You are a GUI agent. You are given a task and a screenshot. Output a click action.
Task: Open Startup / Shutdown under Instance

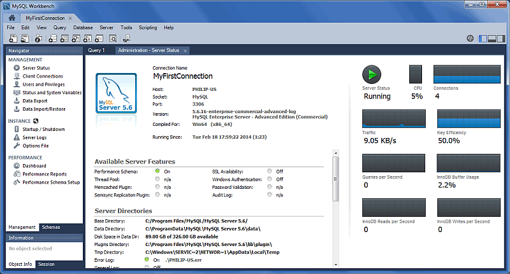pyautogui.click(x=44, y=129)
